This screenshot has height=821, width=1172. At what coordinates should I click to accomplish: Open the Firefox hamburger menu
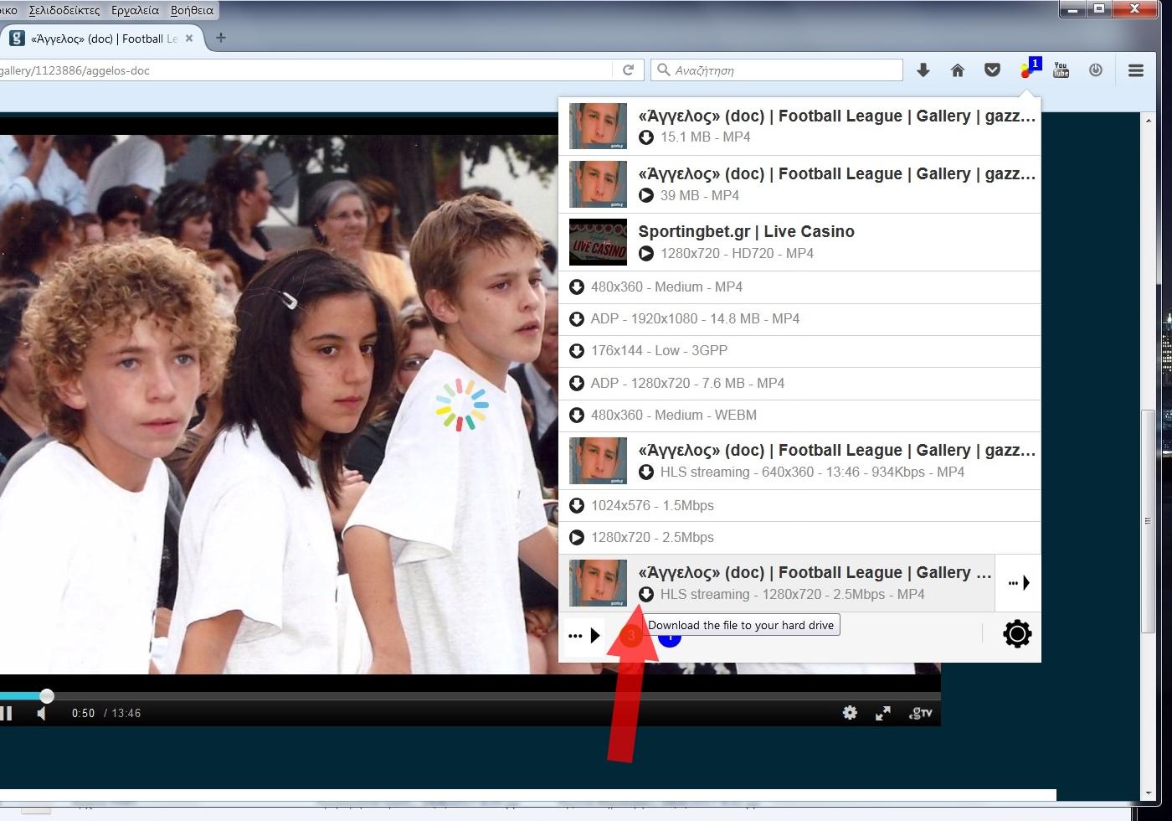(1135, 70)
